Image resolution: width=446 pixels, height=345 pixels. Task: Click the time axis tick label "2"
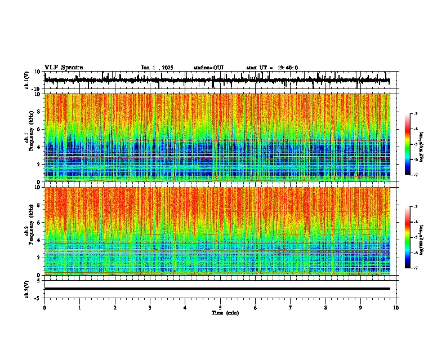coord(115,308)
